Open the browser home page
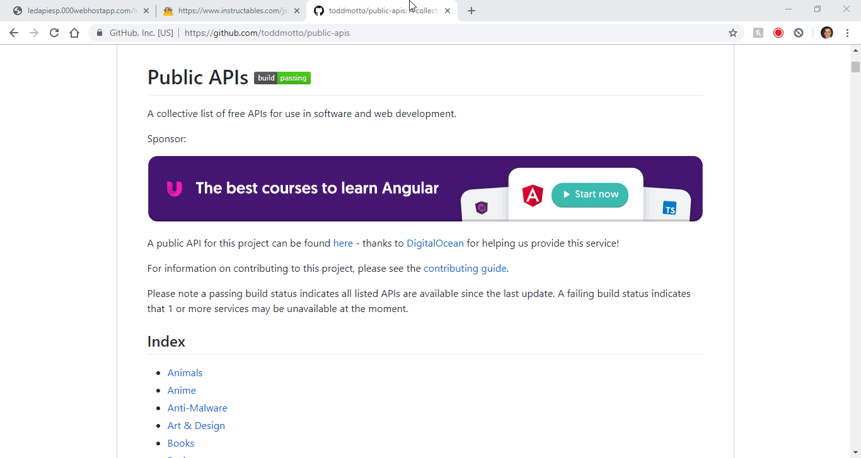 click(74, 33)
